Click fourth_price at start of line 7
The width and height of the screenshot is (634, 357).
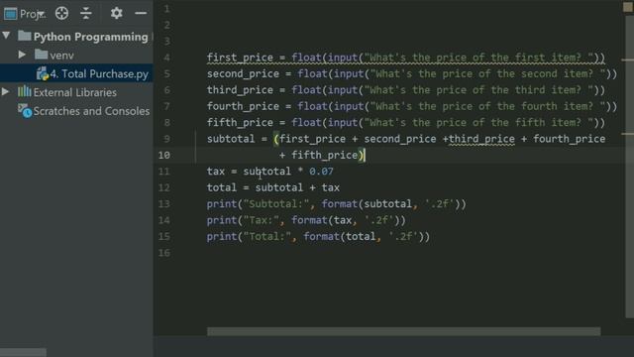243,106
